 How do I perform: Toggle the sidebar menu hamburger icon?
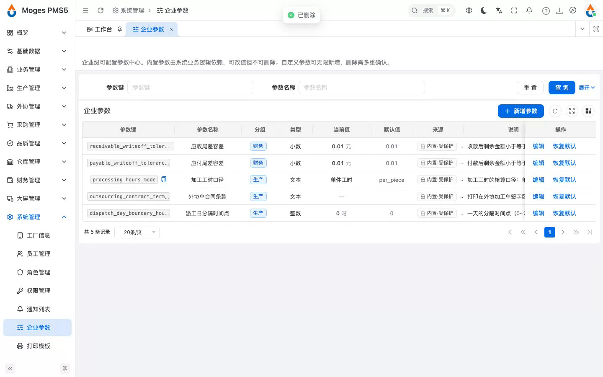[x=85, y=10]
